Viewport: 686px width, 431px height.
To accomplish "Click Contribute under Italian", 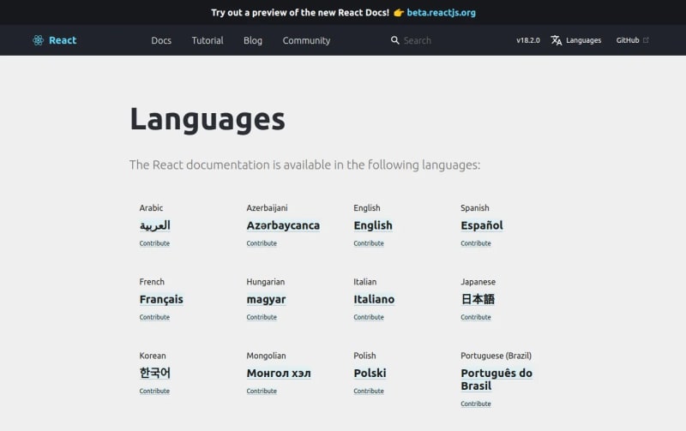I will 369,317.
